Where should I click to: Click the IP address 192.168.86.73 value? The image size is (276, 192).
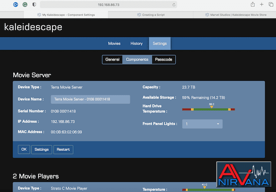(x=63, y=122)
